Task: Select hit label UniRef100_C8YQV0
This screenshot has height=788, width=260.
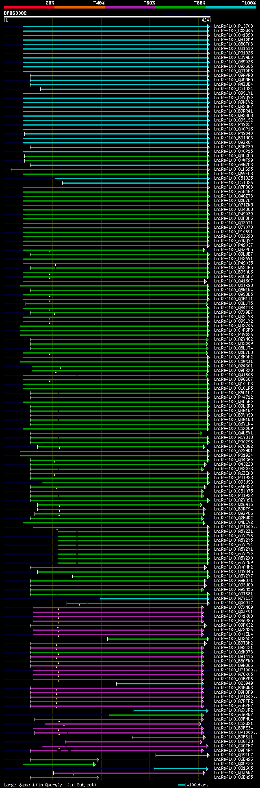Action: [x=233, y=98]
